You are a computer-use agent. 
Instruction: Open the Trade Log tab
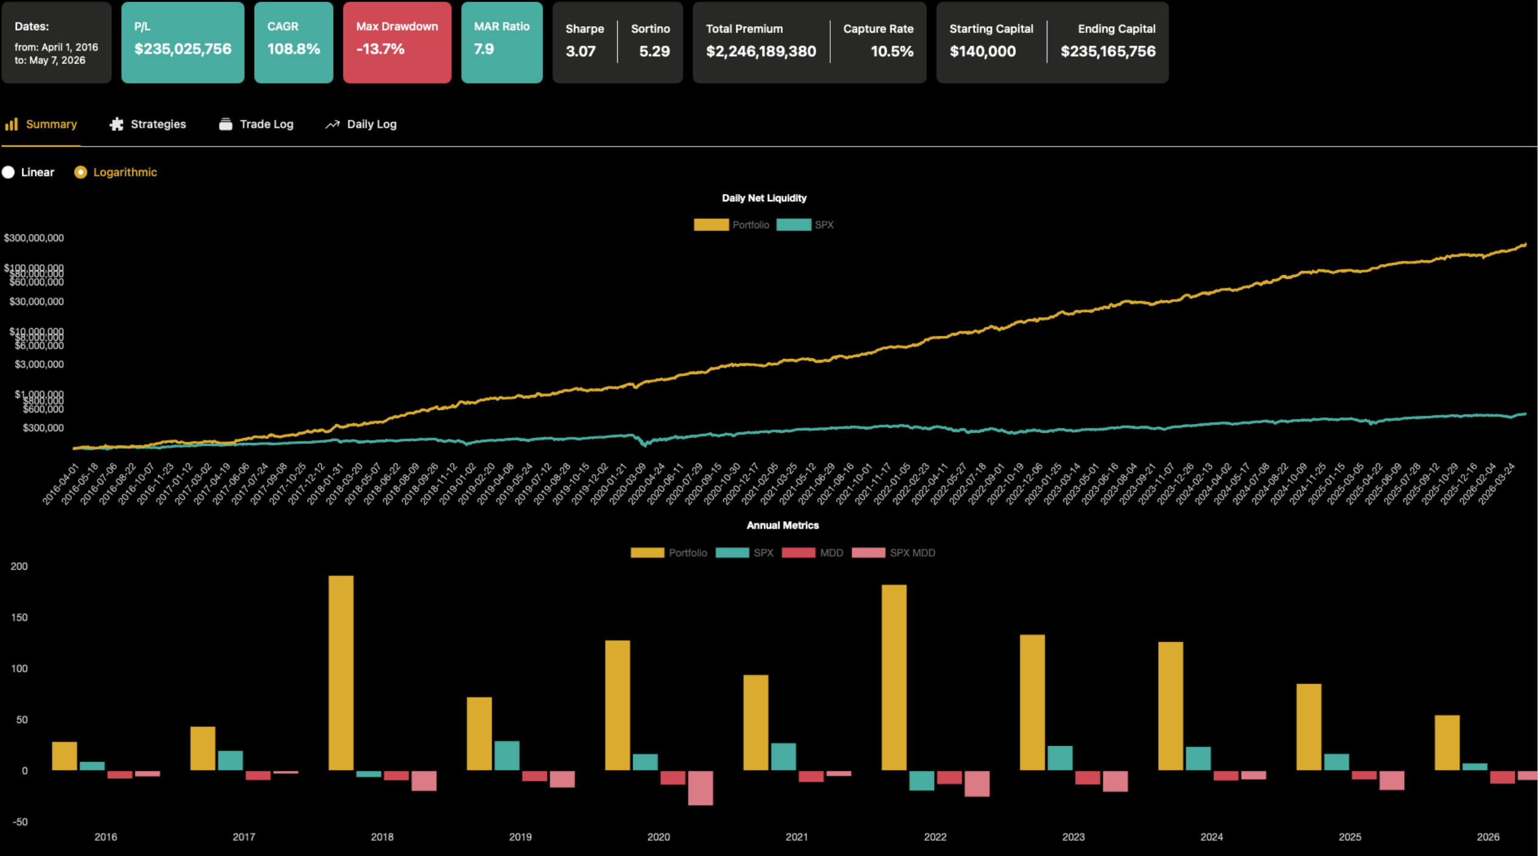[256, 124]
